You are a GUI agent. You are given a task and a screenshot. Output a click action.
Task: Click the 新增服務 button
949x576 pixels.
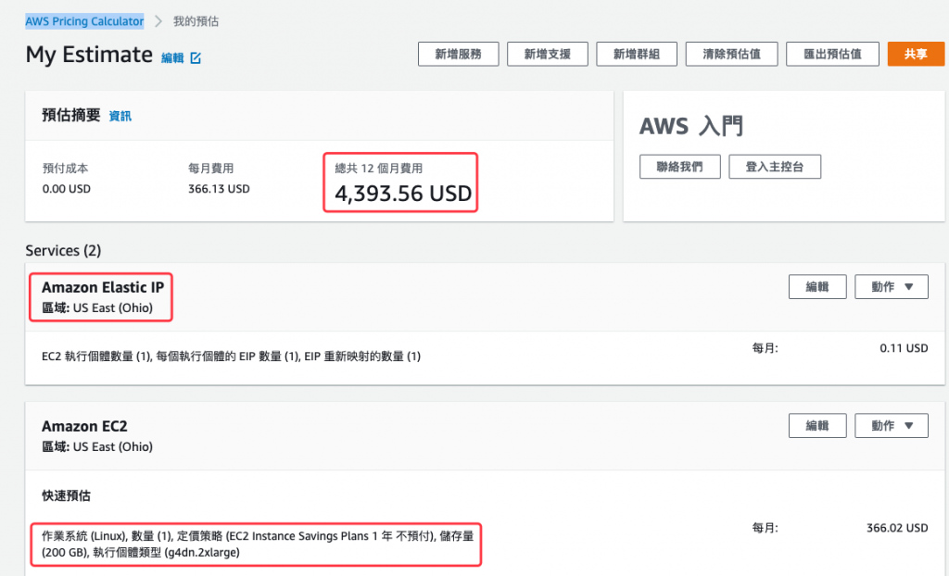pos(458,54)
